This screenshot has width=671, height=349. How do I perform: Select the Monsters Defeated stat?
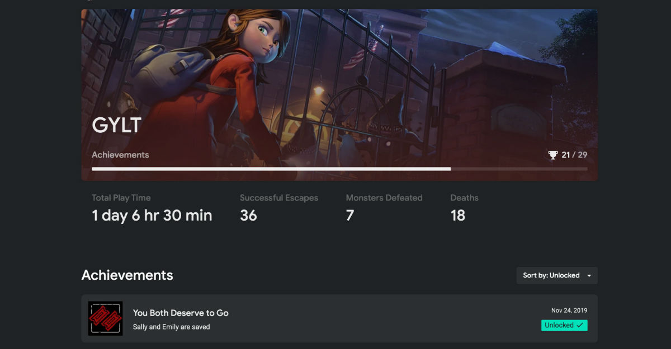click(x=384, y=208)
